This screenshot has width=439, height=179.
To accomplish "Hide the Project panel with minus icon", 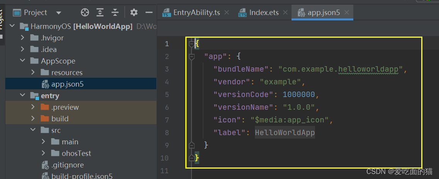I will 149,12.
